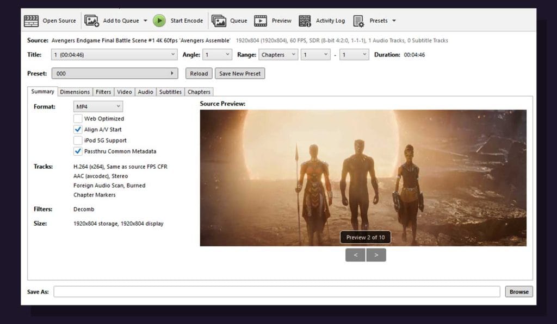Click the 'Foreign Audio Scan, Burned' text

click(109, 186)
